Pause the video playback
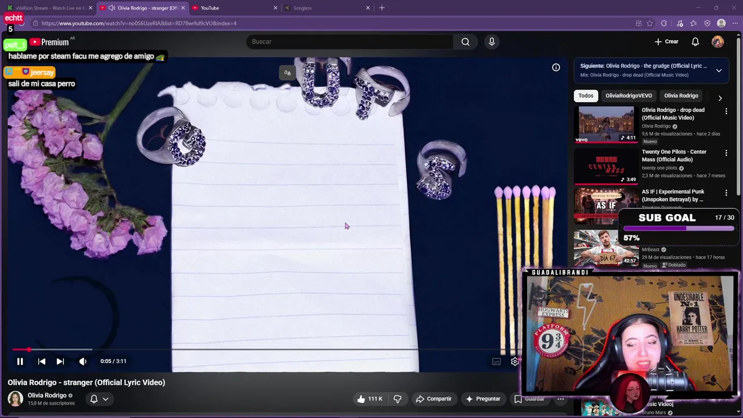 pos(20,361)
